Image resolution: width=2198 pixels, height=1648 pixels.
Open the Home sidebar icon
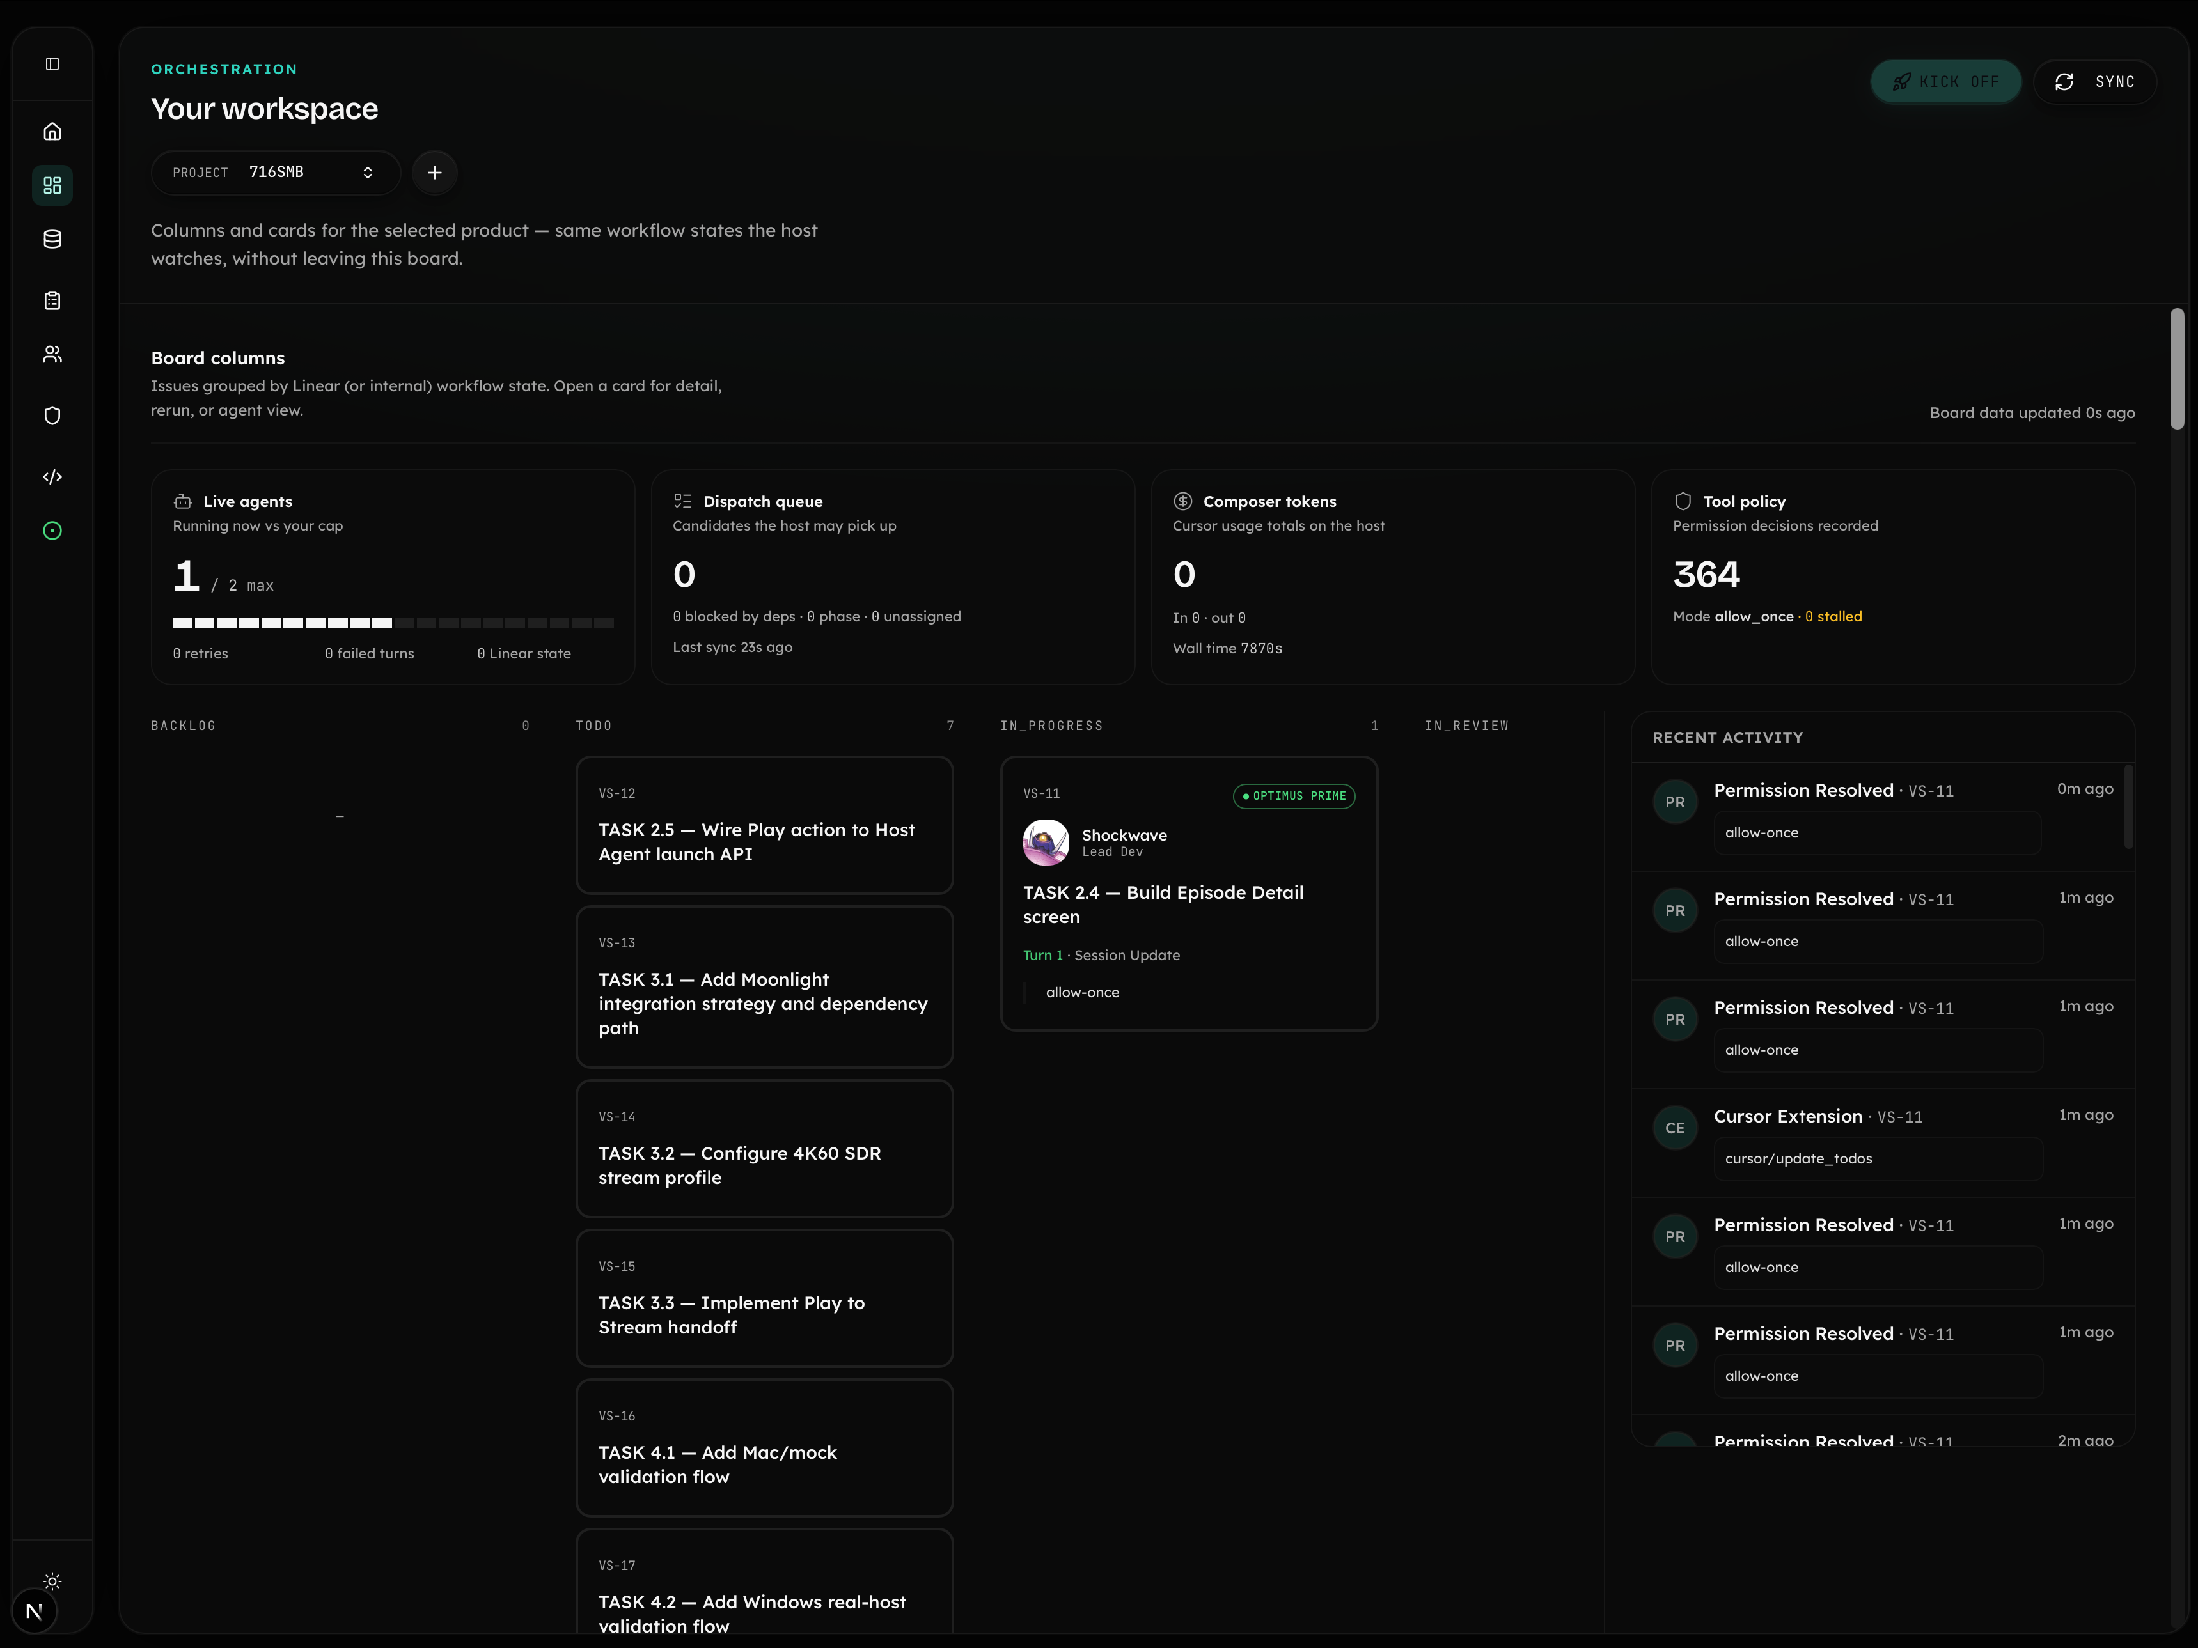pos(52,131)
